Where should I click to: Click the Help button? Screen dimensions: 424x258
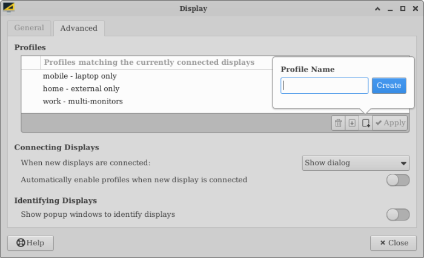[30, 243]
